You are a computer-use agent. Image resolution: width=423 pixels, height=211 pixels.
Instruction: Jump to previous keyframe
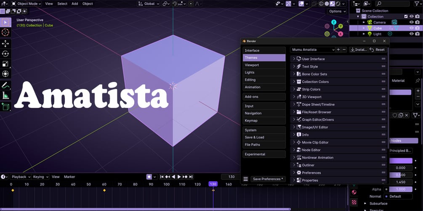(x=168, y=177)
